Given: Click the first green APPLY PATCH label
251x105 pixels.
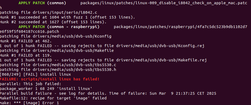Looking at the screenshot, I should [x=32, y=3].
